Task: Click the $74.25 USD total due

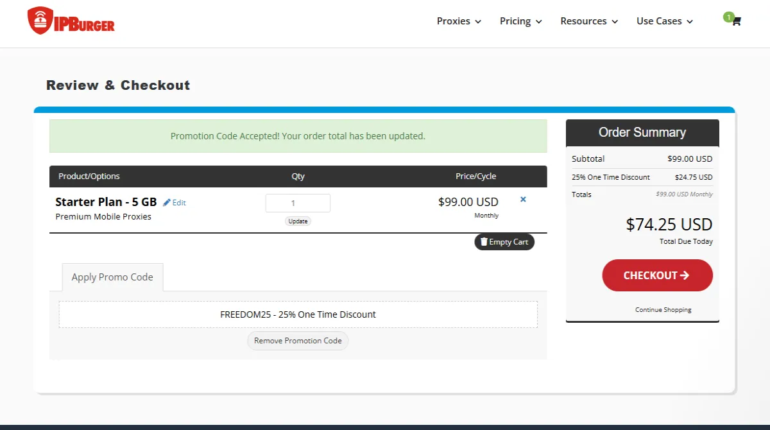Action: 669,225
